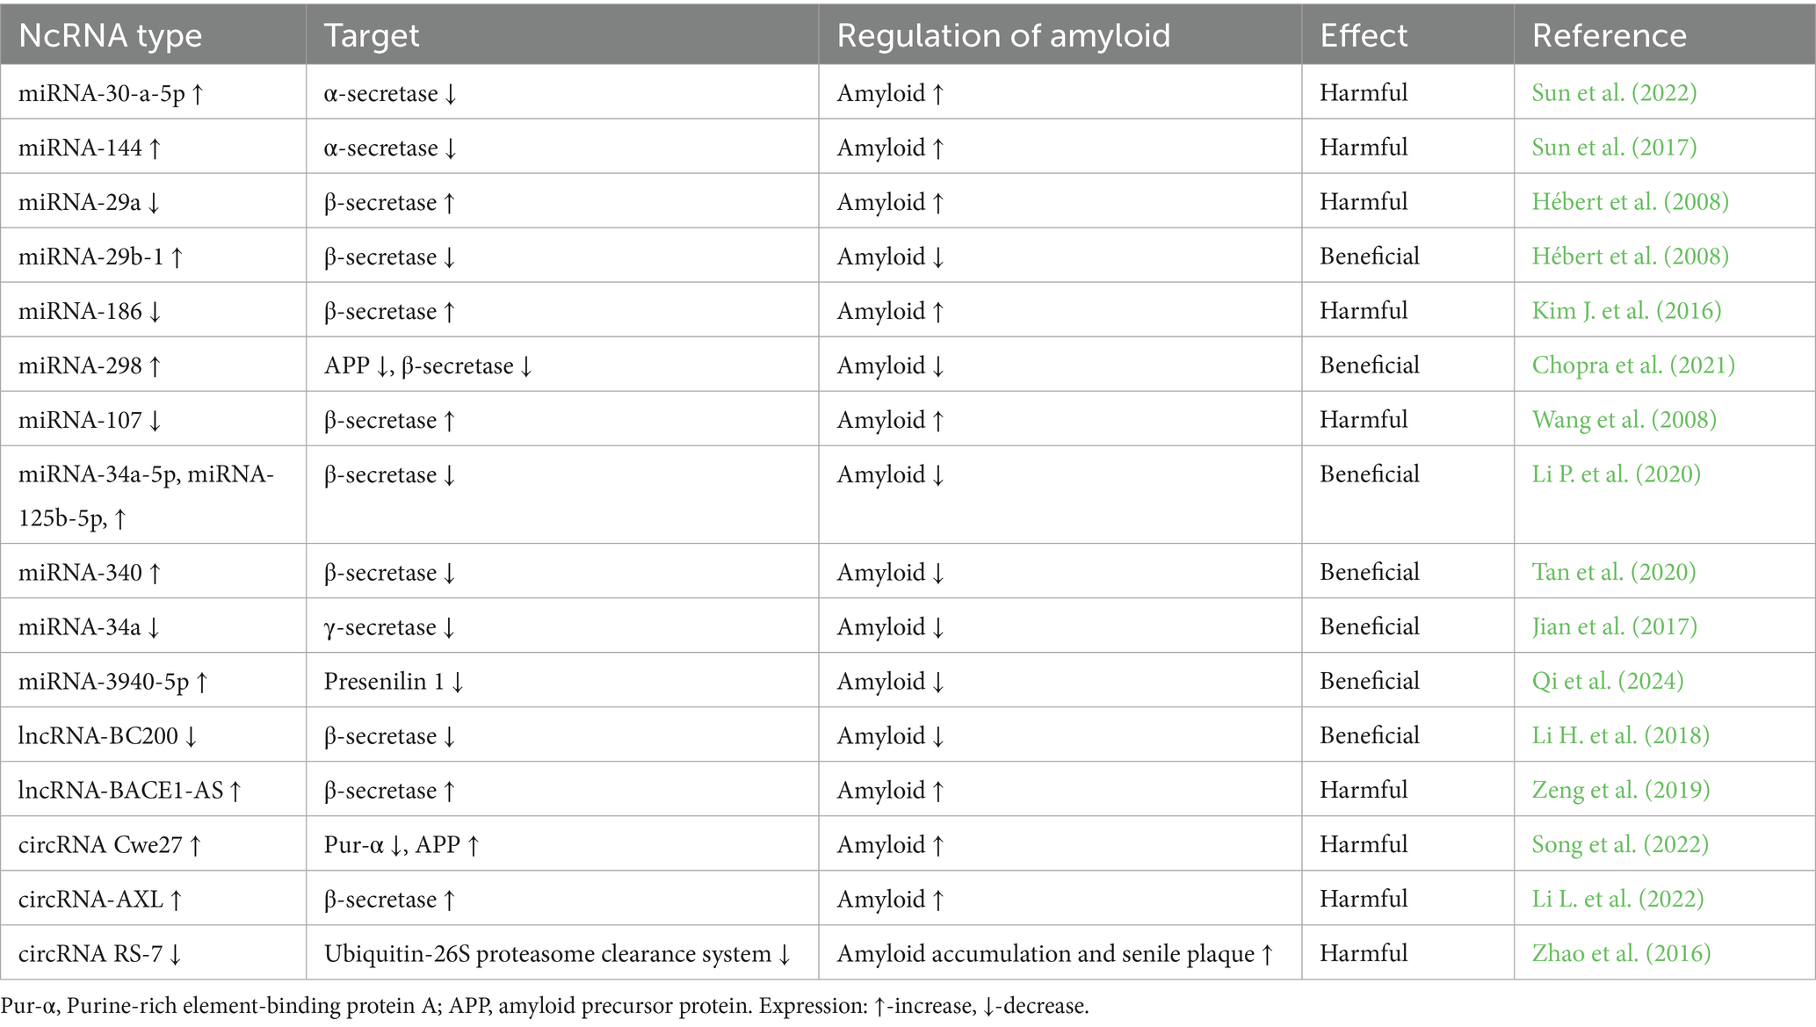This screenshot has height=1027, width=1816.
Task: Click the Li P. et al. (2020) reference
Action: 1616,474
